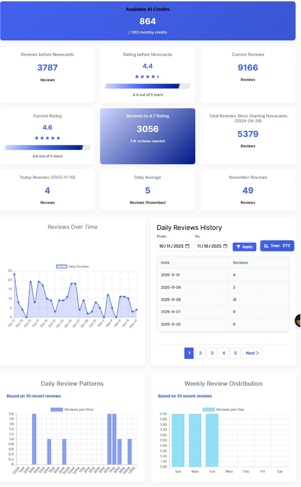301x487 pixels.
Task: Go to page 5 of Daily Reviews History
Action: pos(235,353)
